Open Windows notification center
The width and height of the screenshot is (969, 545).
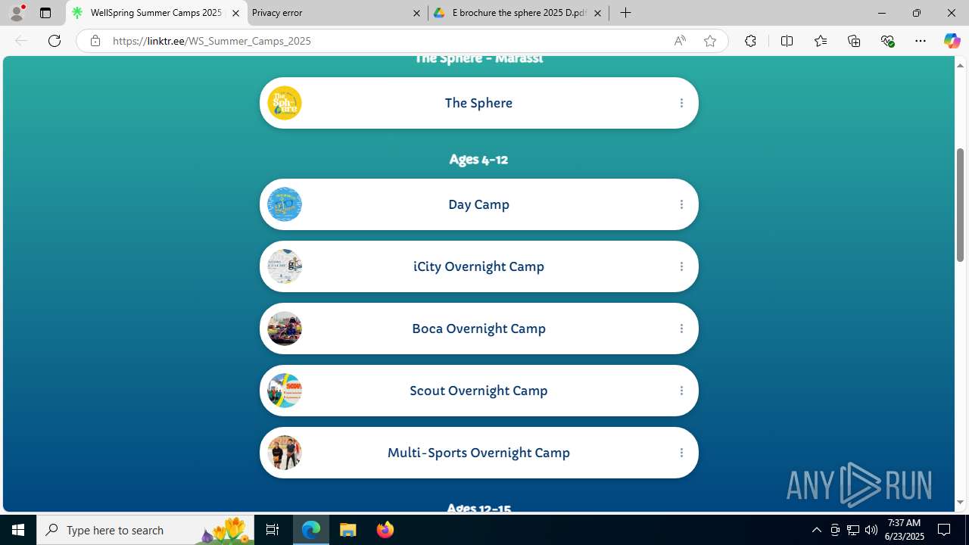pos(944,530)
